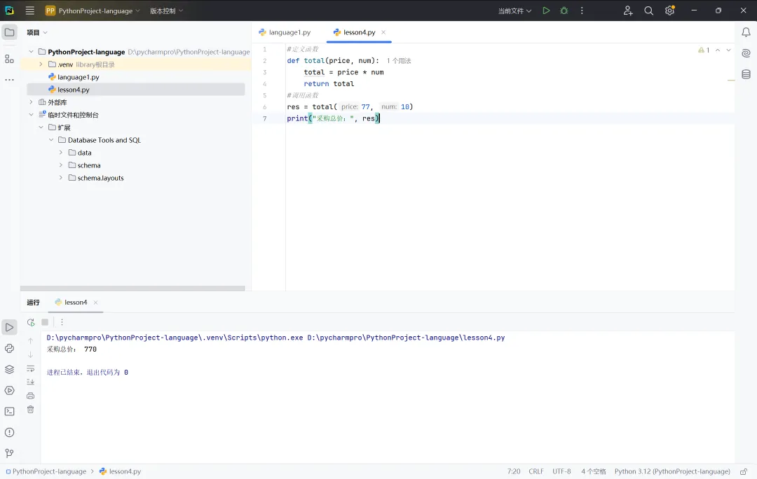Open IDE settings gear
This screenshot has width=757, height=479.
coord(669,11)
